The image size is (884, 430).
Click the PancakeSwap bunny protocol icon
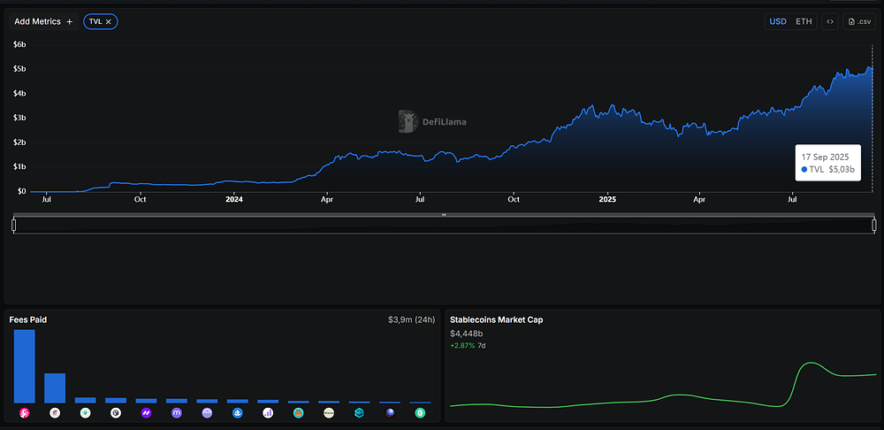tap(298, 413)
